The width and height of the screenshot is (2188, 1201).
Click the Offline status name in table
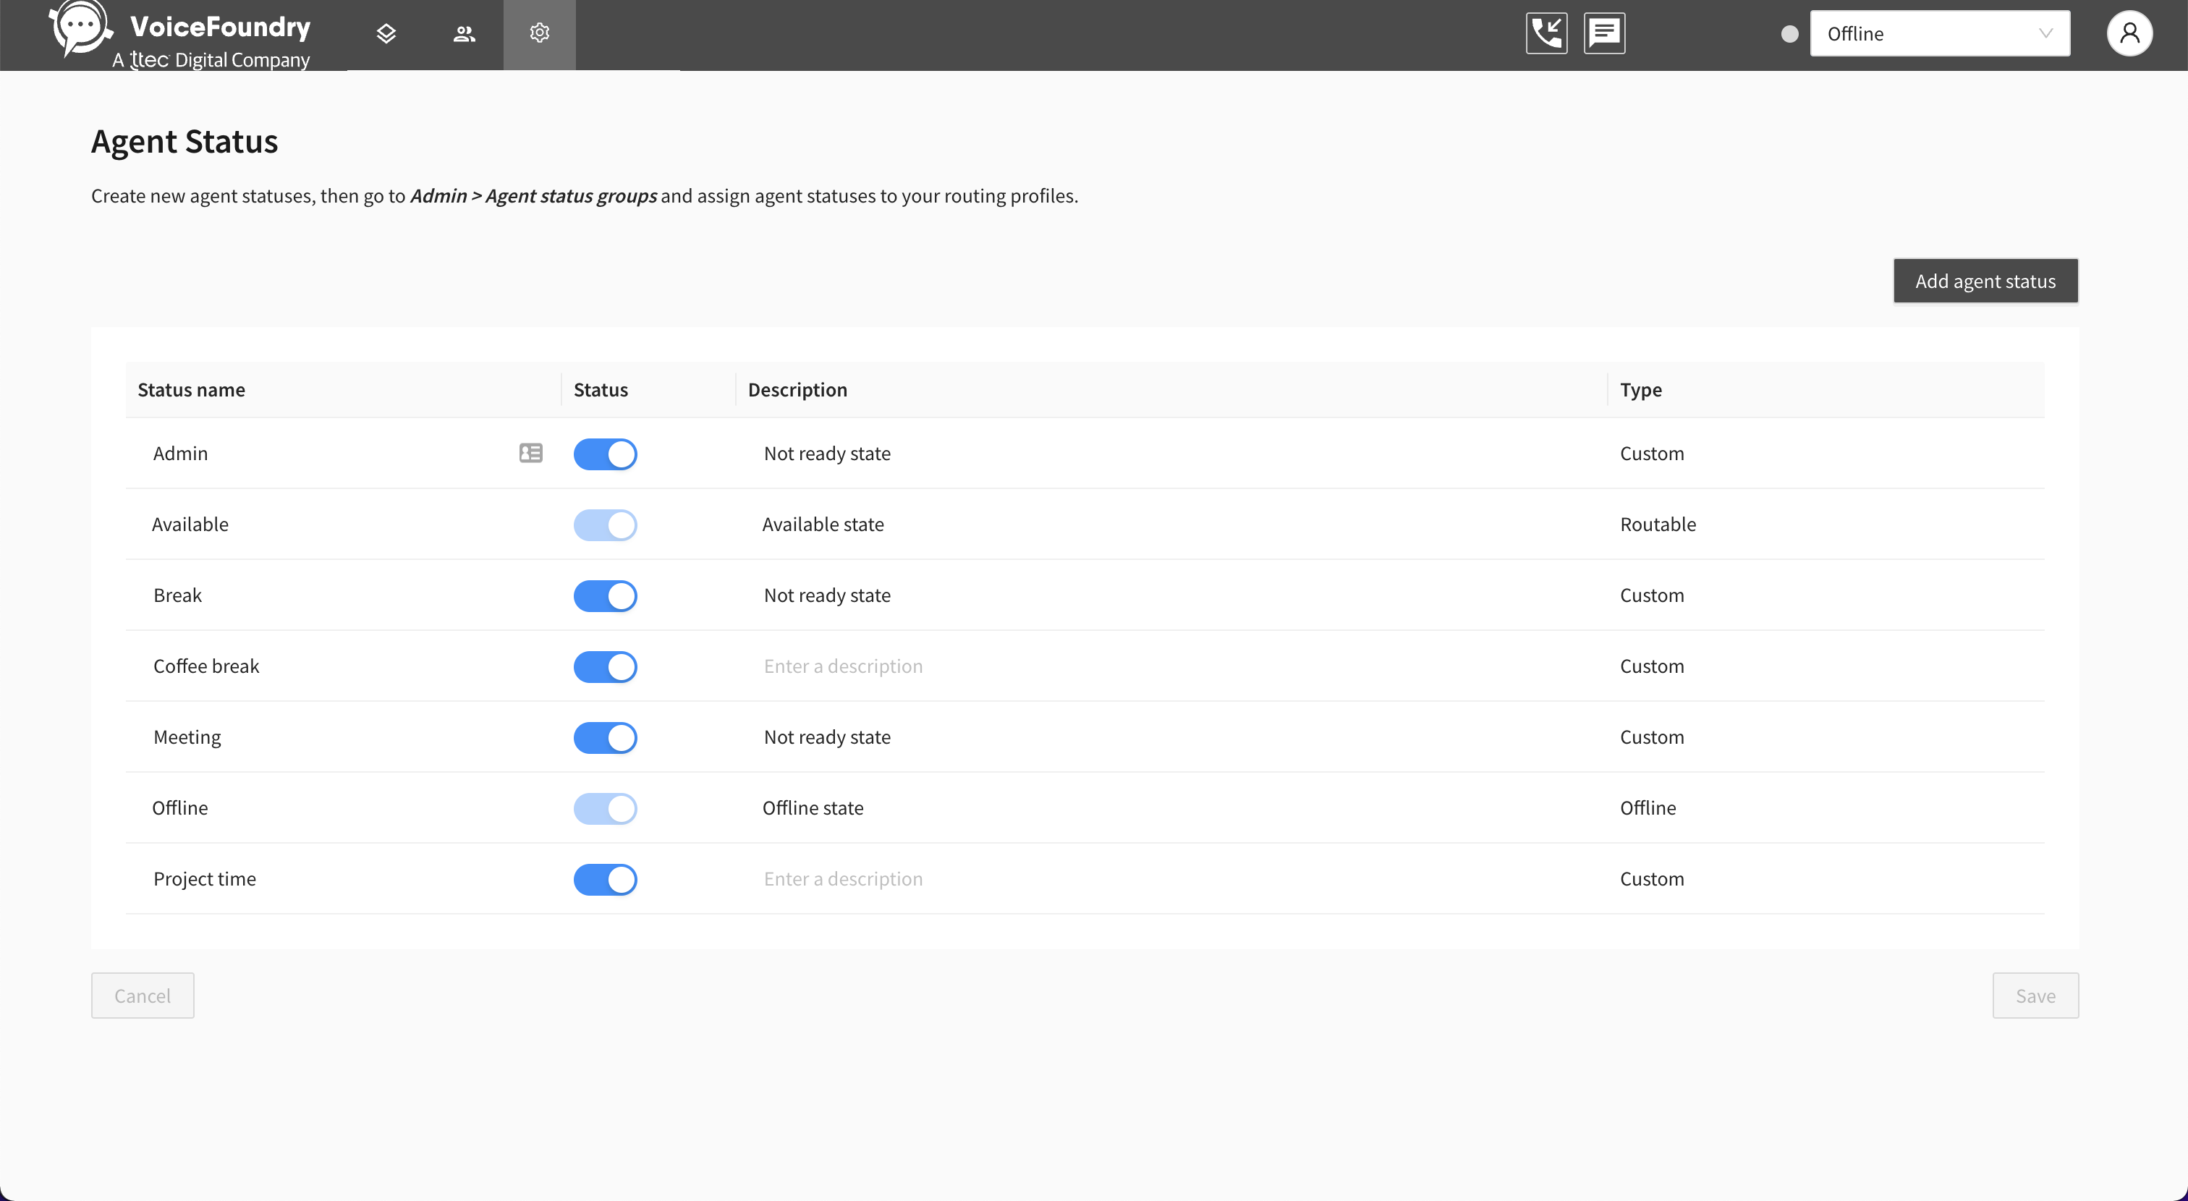[180, 807]
